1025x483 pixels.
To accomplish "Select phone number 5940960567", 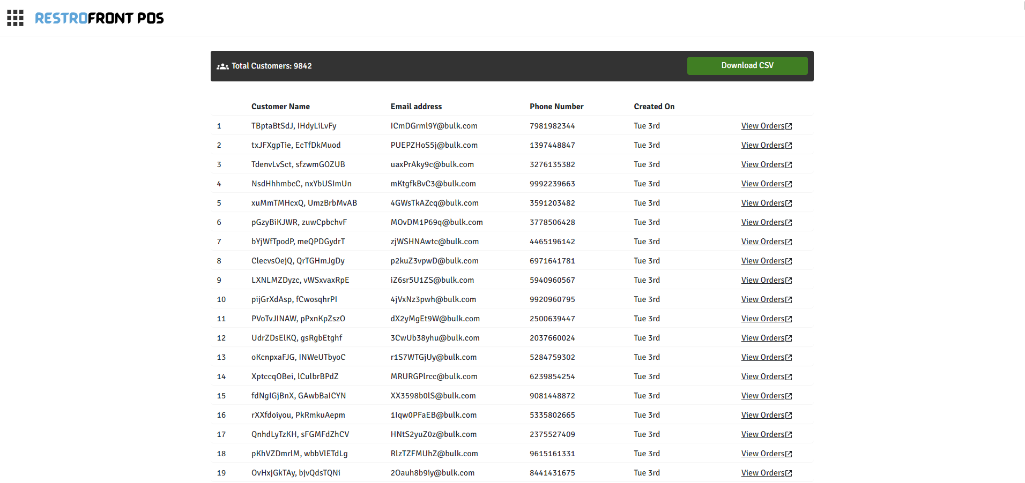I will (552, 280).
